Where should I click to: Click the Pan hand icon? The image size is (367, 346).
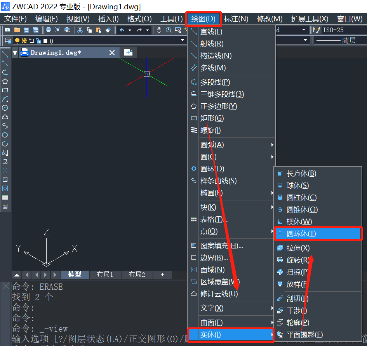point(159,30)
